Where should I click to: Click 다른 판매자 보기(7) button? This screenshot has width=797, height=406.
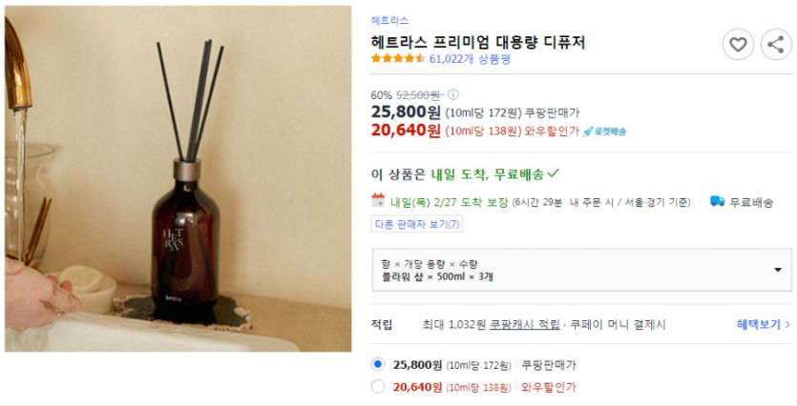417,224
